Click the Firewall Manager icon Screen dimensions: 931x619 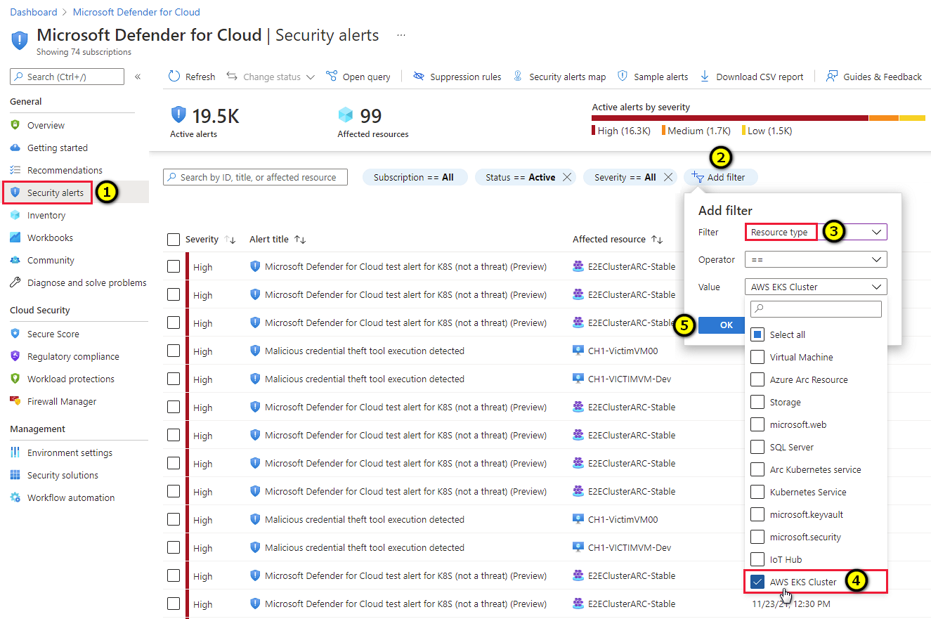click(15, 401)
